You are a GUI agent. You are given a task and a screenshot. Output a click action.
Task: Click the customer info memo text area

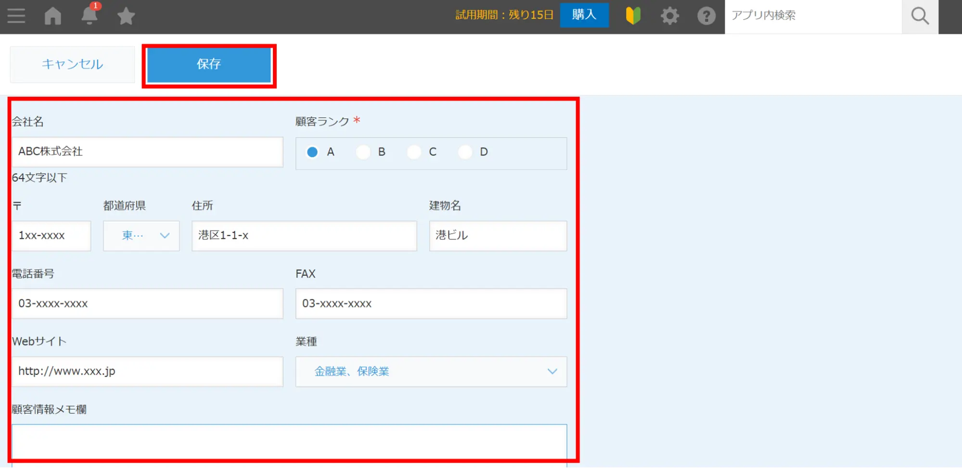tap(289, 442)
